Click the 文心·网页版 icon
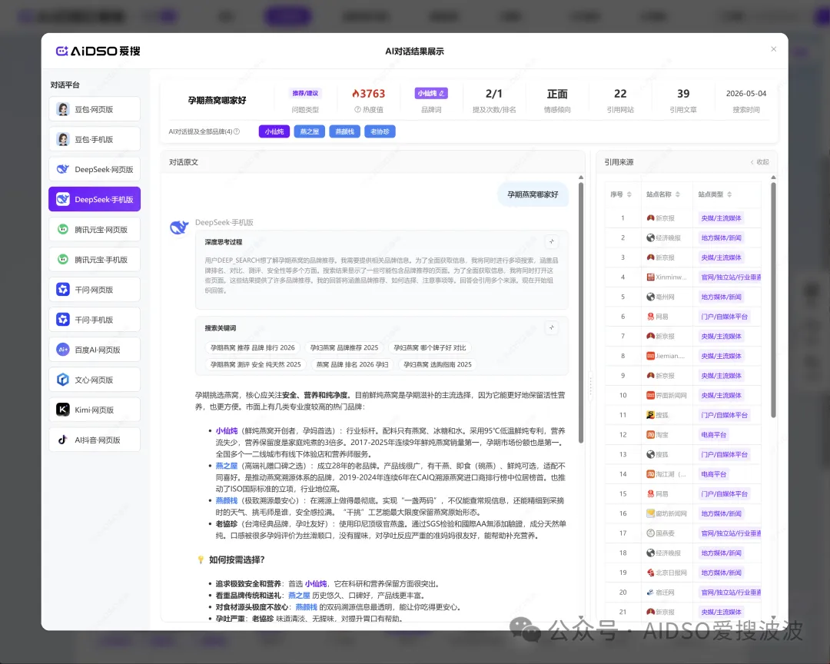This screenshot has width=830, height=664. point(63,380)
